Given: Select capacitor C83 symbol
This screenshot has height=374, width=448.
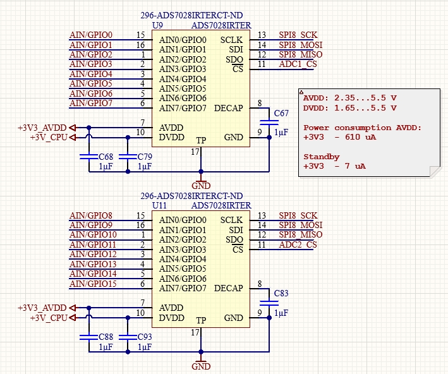Looking at the screenshot, I should tap(269, 303).
